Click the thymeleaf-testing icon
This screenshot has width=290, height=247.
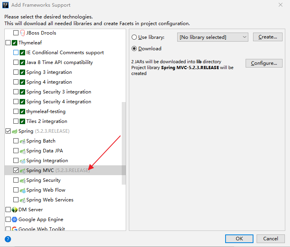click(x=22, y=111)
